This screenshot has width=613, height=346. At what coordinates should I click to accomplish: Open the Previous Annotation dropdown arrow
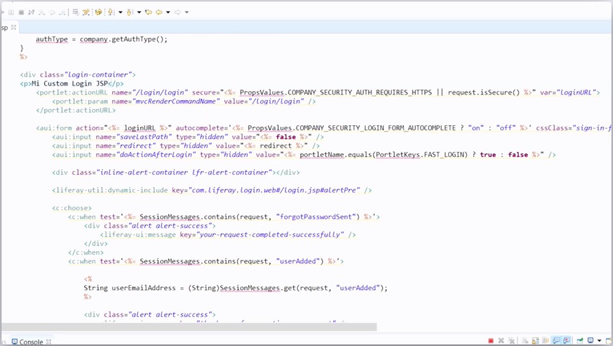pyautogui.click(x=139, y=12)
